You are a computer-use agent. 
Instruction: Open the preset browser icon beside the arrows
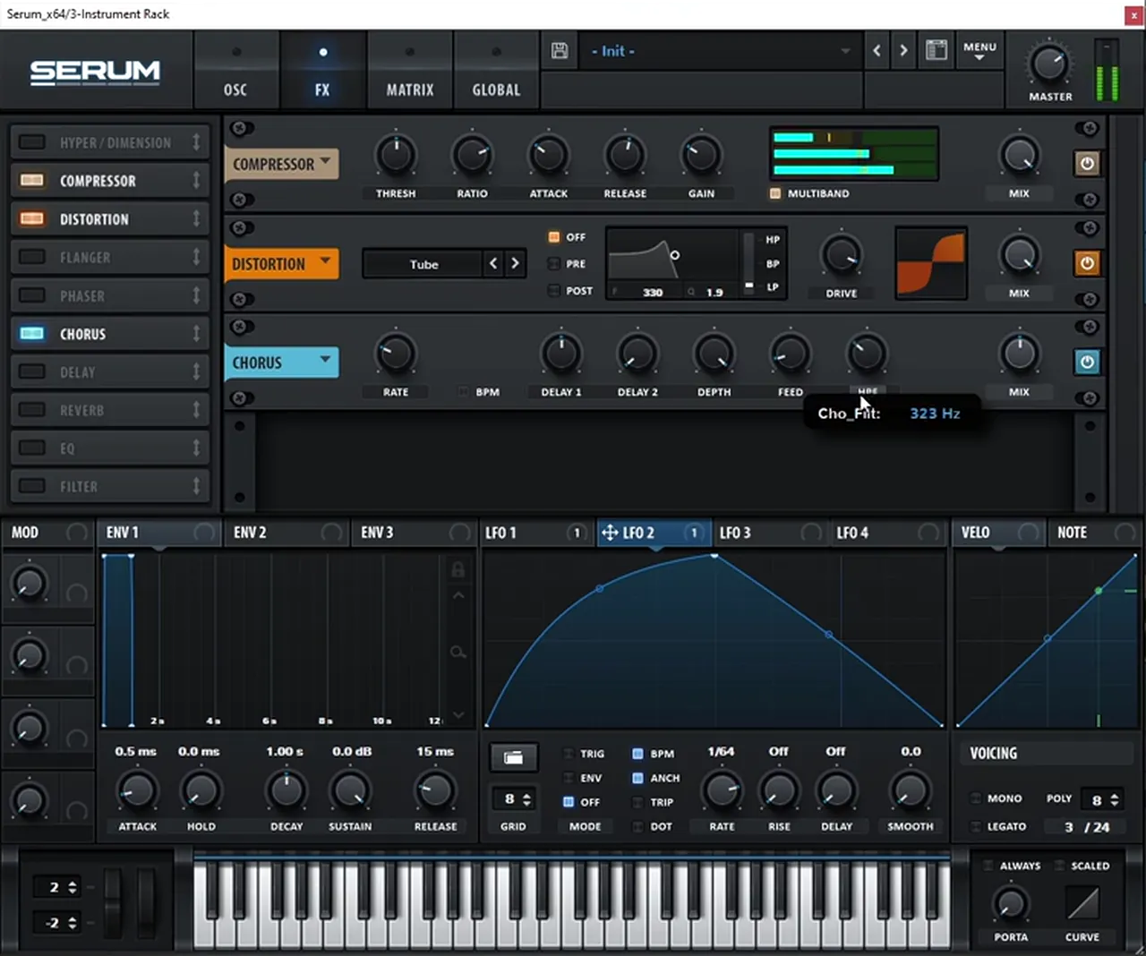pos(936,50)
